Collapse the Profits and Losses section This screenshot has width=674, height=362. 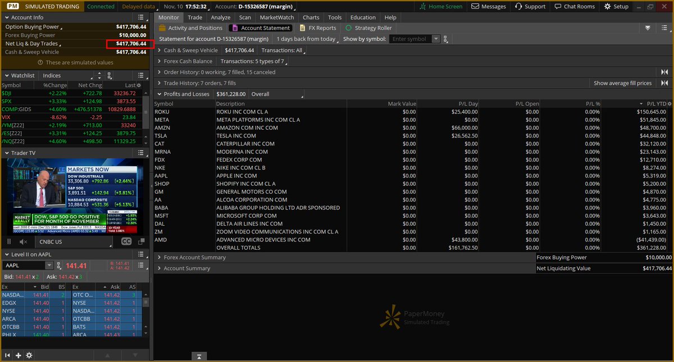[159, 94]
